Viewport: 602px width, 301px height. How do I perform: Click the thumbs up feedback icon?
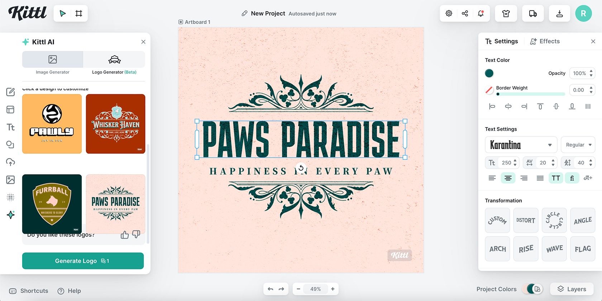click(125, 235)
